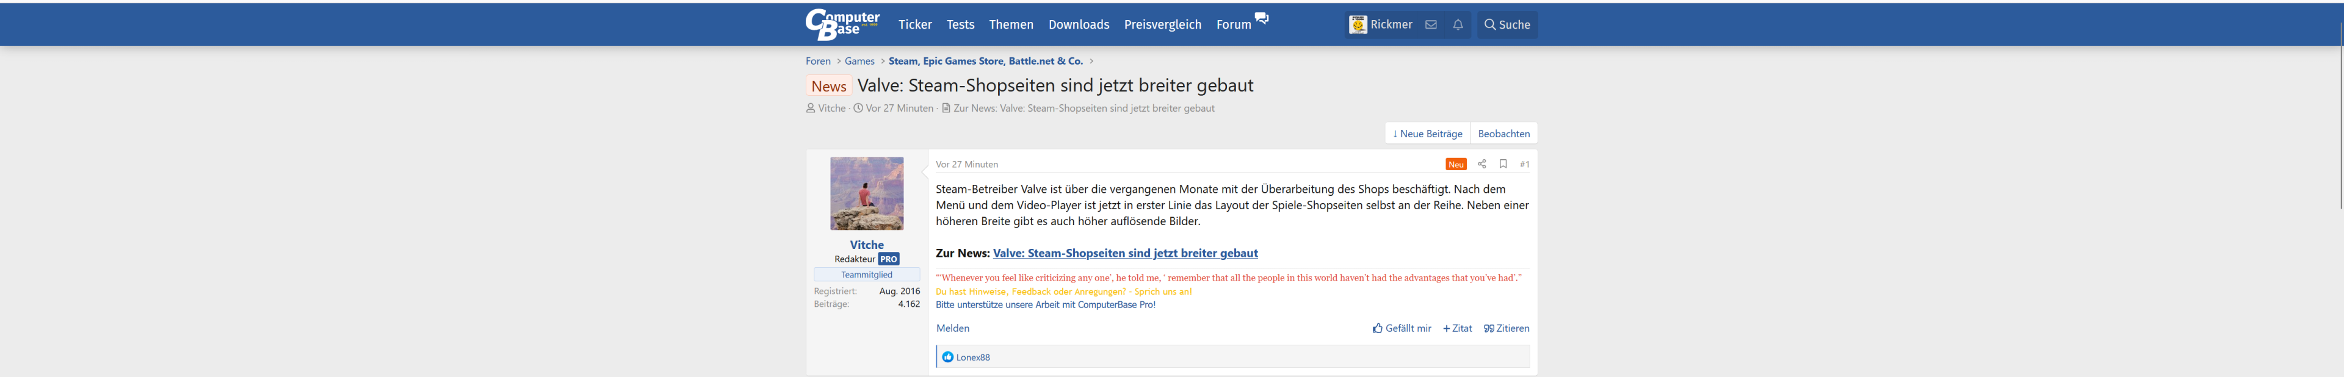This screenshot has width=2344, height=377.
Task: Click the orange Neu label
Action: click(x=1456, y=165)
